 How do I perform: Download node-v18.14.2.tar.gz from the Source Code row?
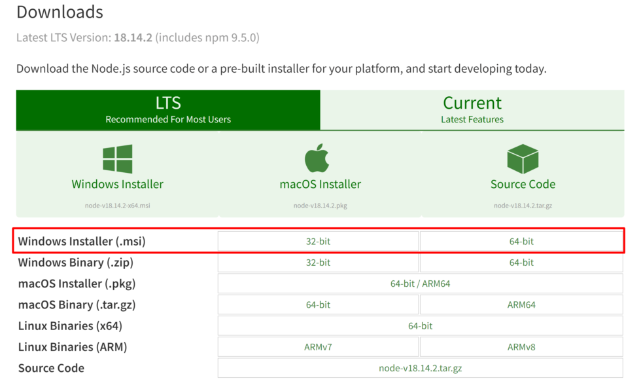pyautogui.click(x=419, y=368)
